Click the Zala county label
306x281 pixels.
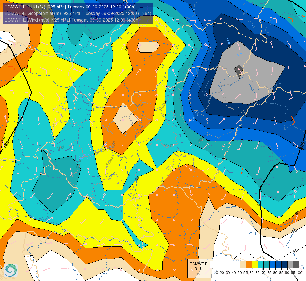(x=78, y=164)
